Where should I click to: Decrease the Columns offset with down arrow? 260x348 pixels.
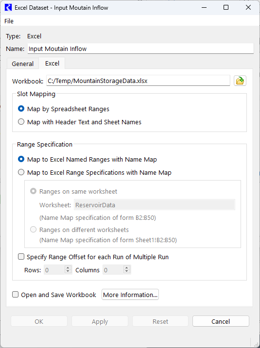tap(127, 272)
